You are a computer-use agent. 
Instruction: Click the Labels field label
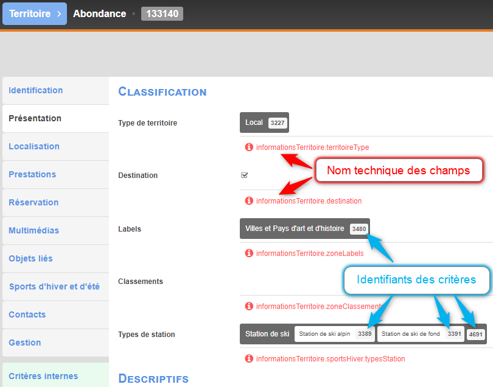(130, 229)
